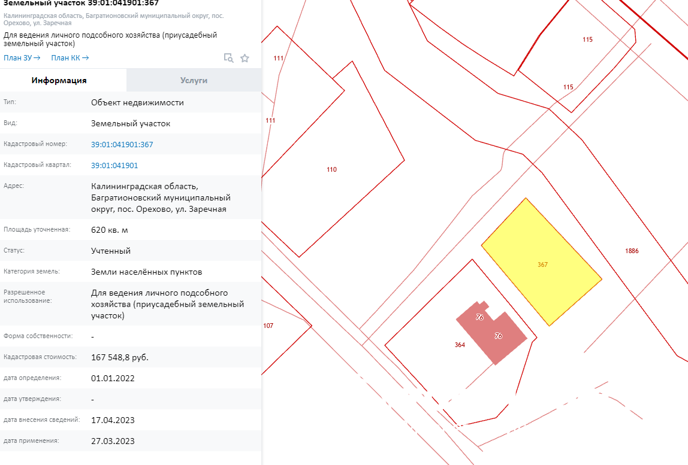This screenshot has width=688, height=465.
Task: Click the Земельный участок panel title
Action: (82, 3)
